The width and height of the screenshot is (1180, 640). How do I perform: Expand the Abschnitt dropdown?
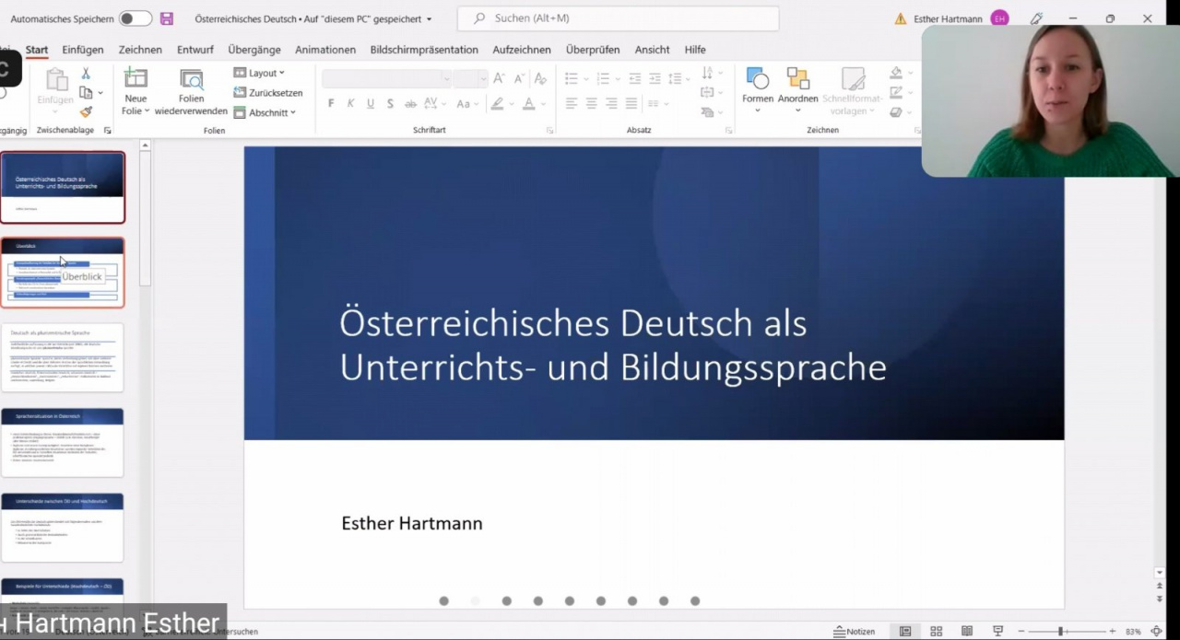click(265, 112)
